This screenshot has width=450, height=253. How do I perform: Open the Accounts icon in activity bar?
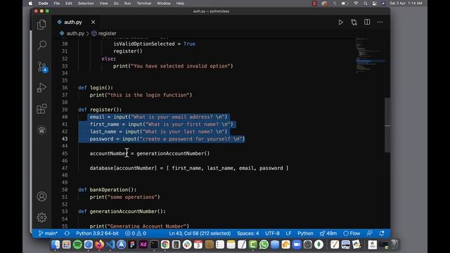coord(41,197)
